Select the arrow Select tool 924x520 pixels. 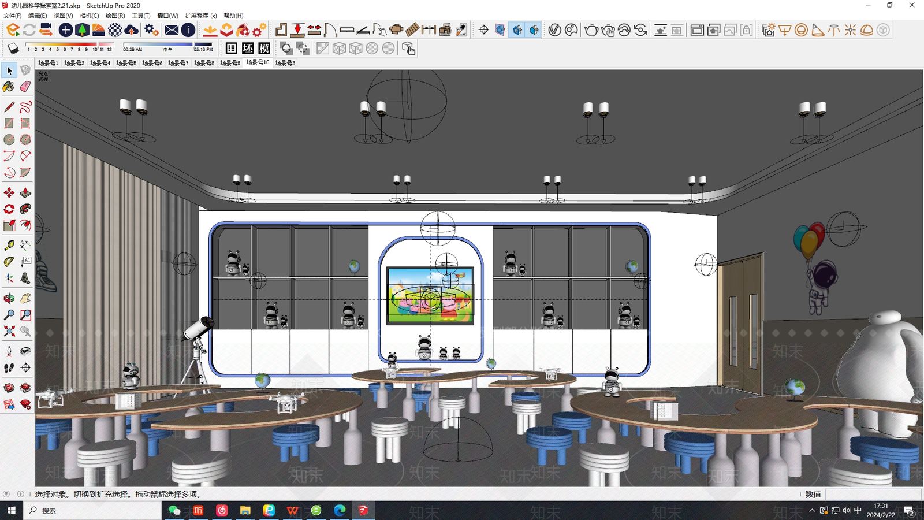(9, 70)
